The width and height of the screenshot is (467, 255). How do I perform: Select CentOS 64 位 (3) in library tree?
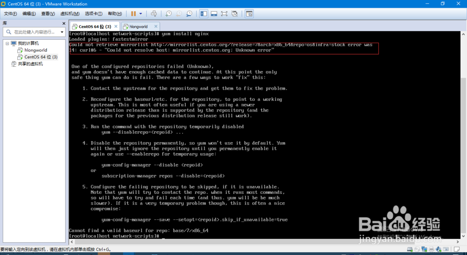point(41,57)
